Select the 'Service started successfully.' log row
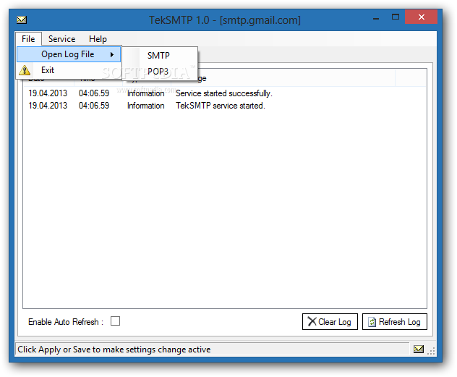The height and width of the screenshot is (377, 457). 224,93
